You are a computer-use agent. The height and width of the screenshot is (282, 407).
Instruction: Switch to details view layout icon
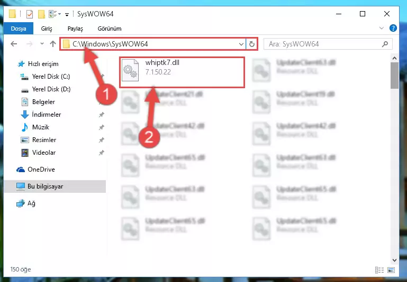point(379,270)
